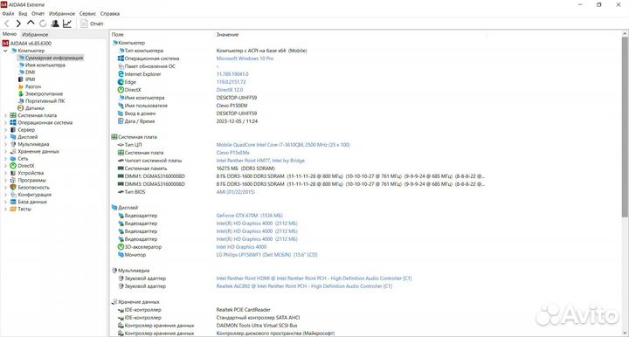
Task: Go up one level with Up arrow
Action: tap(31, 24)
